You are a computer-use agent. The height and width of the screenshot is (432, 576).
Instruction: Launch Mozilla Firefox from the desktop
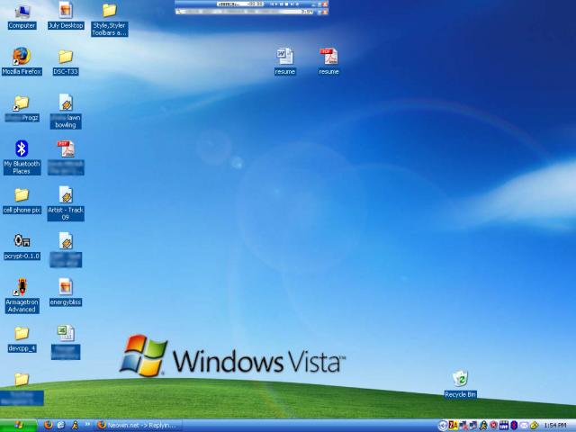click(x=22, y=57)
